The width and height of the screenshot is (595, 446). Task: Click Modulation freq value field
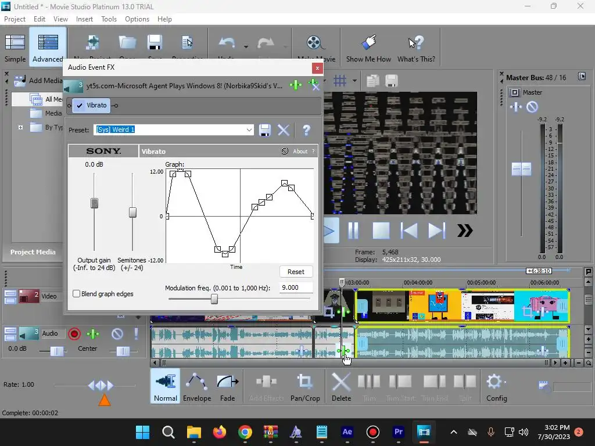[296, 287]
